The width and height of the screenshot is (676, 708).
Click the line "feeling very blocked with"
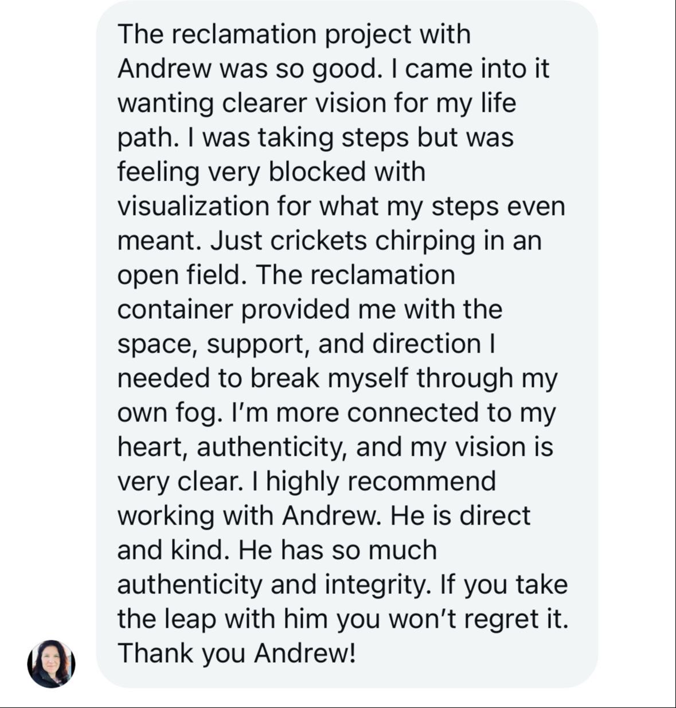(x=272, y=173)
